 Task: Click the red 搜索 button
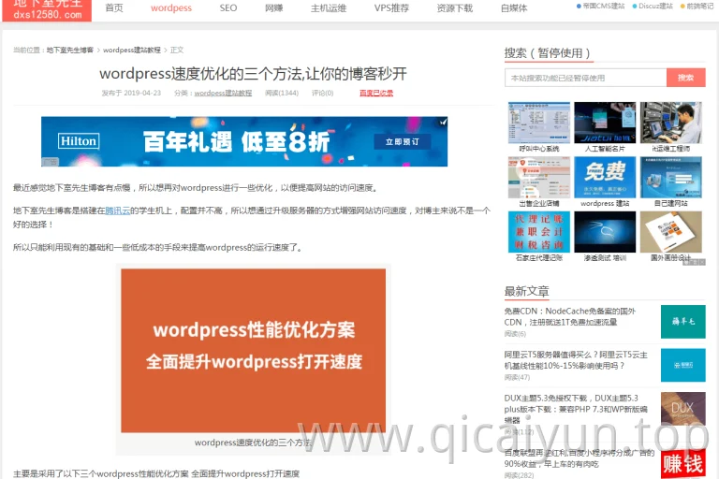click(686, 78)
